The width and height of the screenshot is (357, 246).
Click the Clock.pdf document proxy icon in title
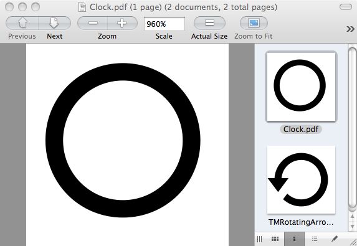pyautogui.click(x=82, y=7)
